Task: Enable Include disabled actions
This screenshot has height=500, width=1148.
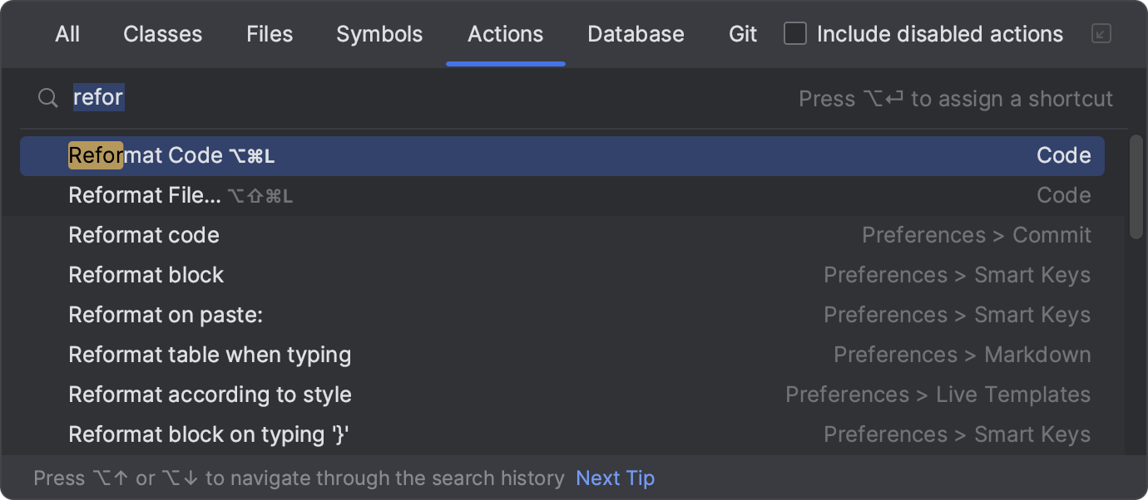Action: 795,33
